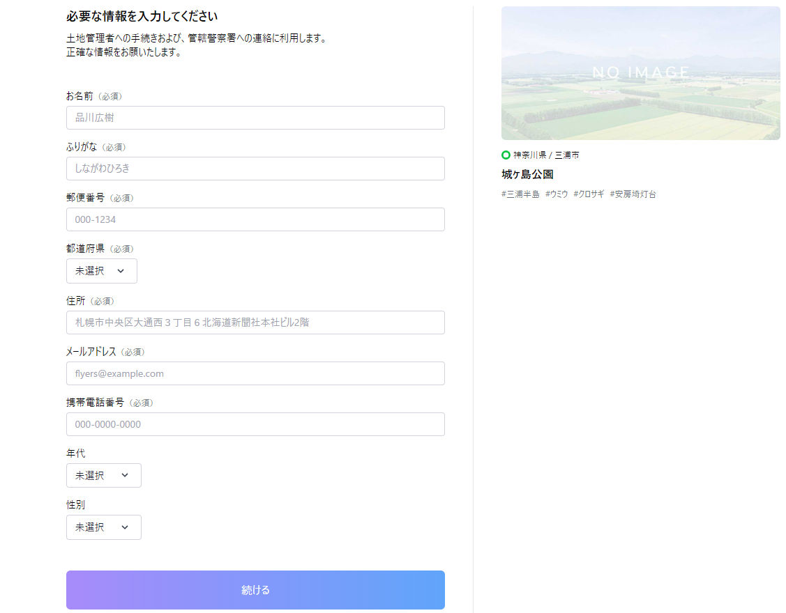Click the 郵便番号 postal code field

click(x=255, y=219)
